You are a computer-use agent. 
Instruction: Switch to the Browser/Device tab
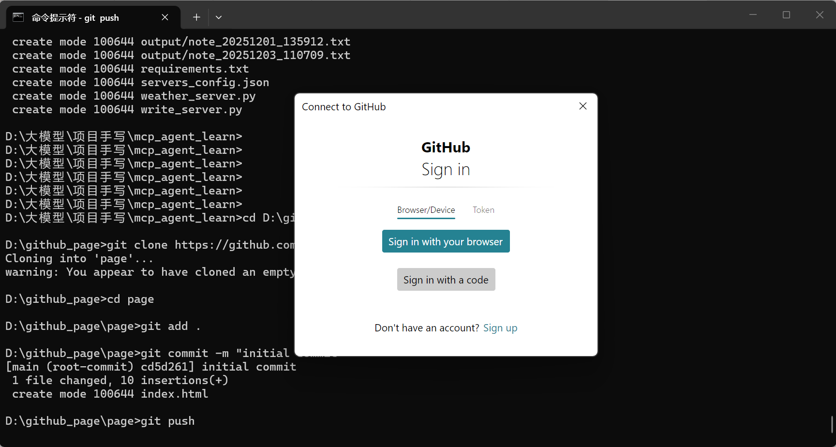426,210
